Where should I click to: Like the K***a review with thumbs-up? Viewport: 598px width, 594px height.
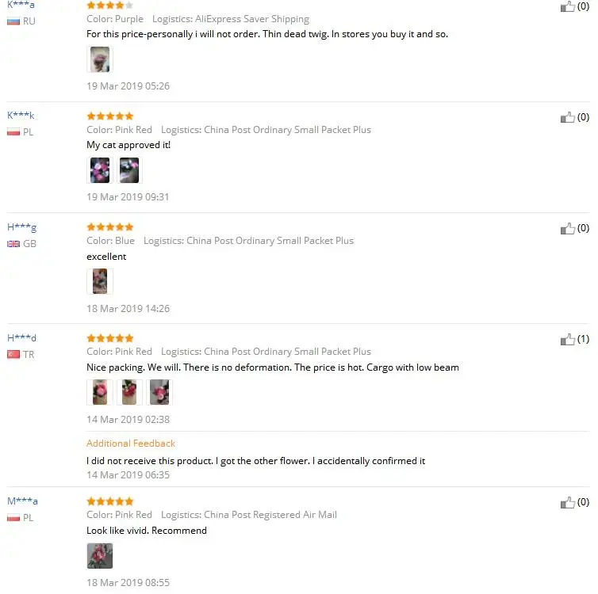click(x=567, y=6)
